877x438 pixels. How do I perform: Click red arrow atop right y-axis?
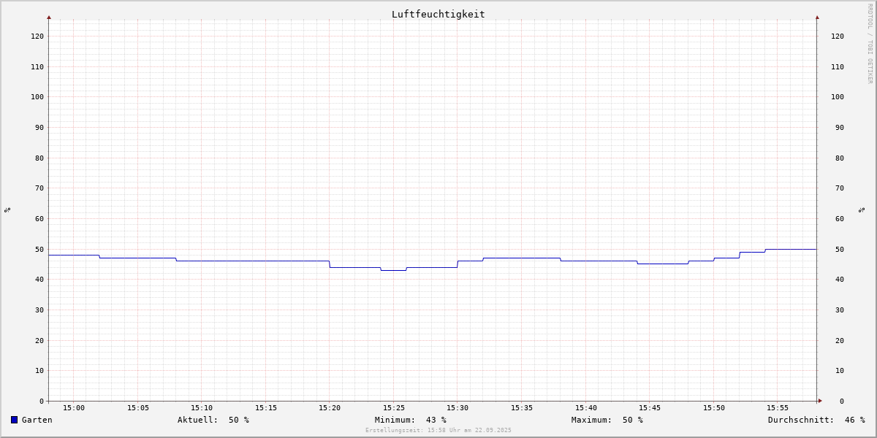tap(817, 17)
